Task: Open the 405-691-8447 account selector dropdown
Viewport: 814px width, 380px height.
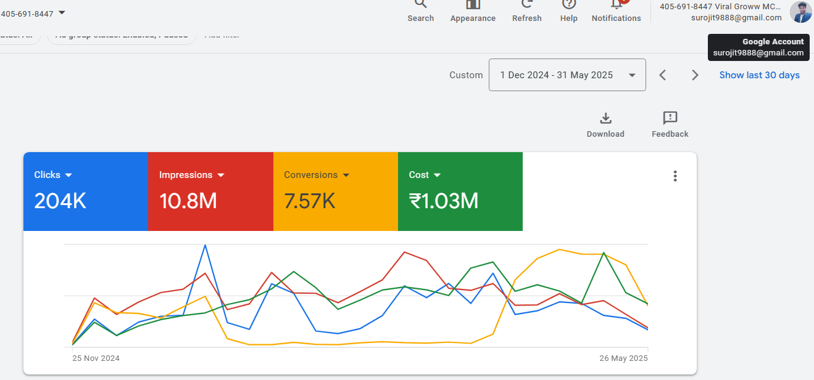Action: point(62,13)
